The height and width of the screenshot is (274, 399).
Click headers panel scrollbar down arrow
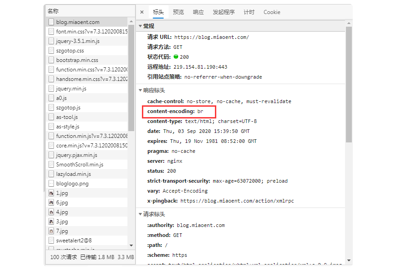coord(349,260)
